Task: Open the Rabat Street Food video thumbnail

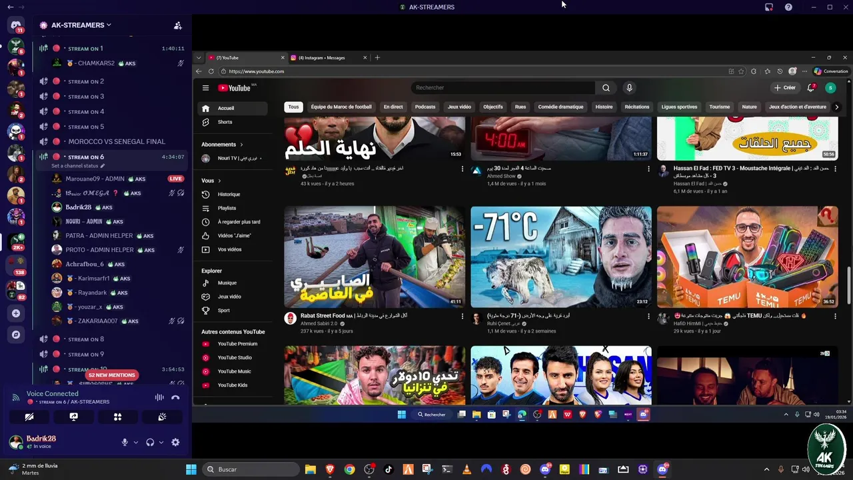Action: point(375,257)
